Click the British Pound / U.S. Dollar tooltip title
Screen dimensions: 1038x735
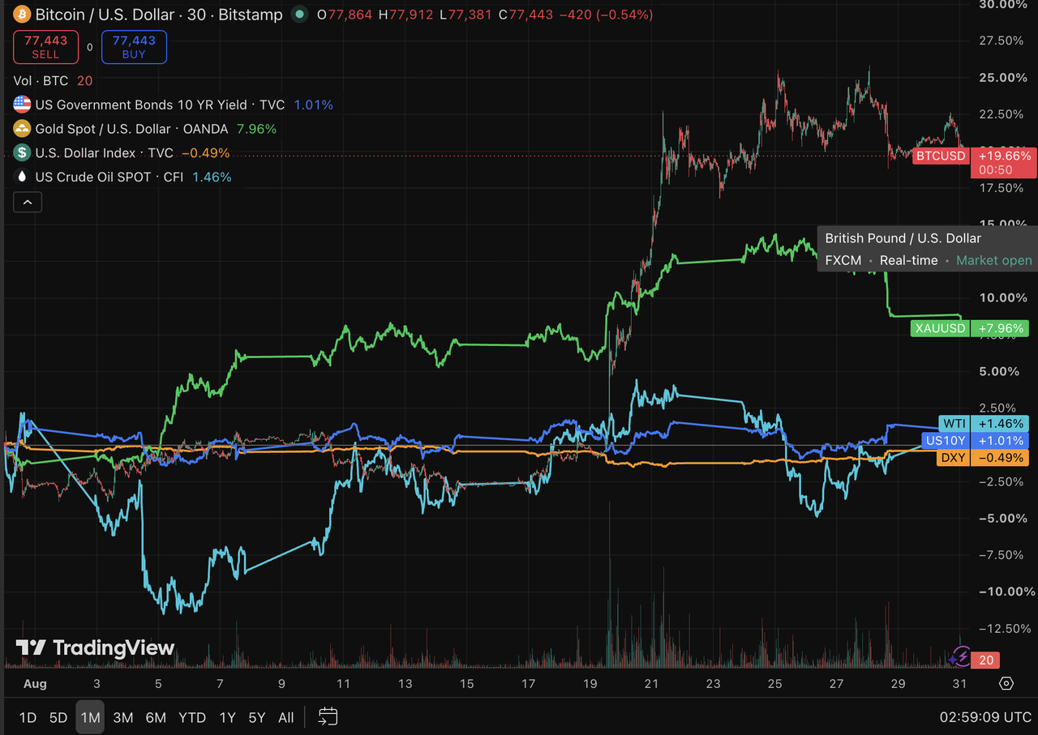tap(903, 238)
